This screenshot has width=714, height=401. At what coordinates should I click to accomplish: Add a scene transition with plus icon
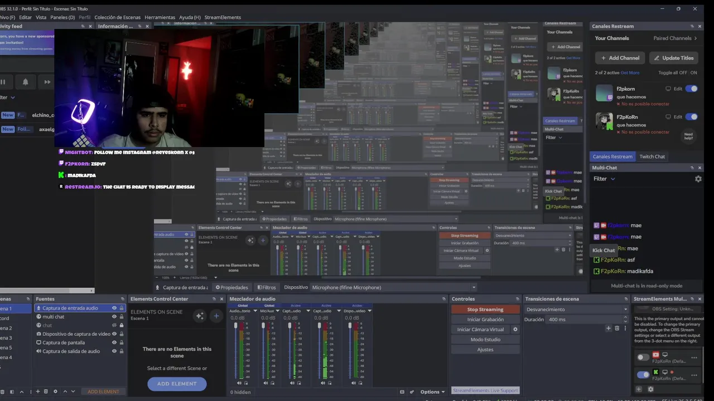609,329
